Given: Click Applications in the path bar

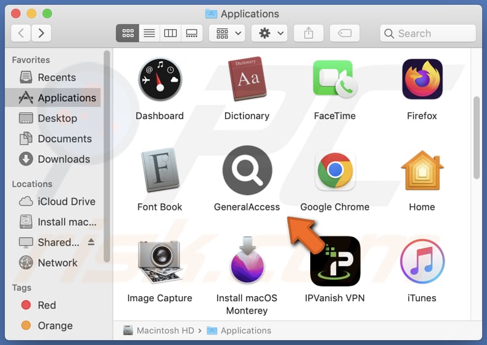Looking at the screenshot, I should (239, 330).
